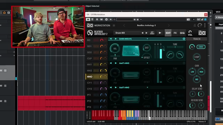The image size is (223, 125).
Task: Click the first layer TUNE slider
Action: click(x=175, y=47)
